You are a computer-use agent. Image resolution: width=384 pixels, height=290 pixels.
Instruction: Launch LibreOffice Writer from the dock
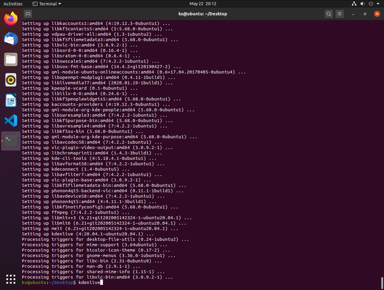[x=11, y=100]
